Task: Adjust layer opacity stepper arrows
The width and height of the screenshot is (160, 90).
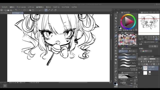Action: tap(159, 59)
